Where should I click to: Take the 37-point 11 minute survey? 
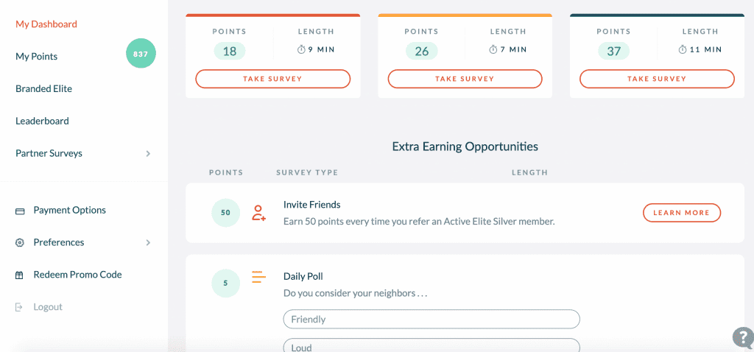(x=657, y=79)
